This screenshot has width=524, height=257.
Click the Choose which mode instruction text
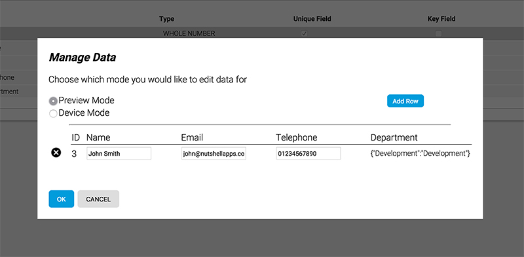pos(148,80)
